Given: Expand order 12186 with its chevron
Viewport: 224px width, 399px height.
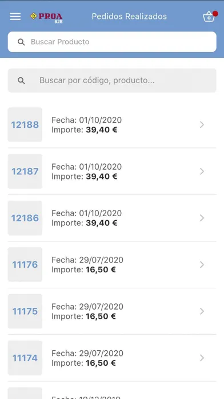Looking at the screenshot, I should tap(202, 218).
